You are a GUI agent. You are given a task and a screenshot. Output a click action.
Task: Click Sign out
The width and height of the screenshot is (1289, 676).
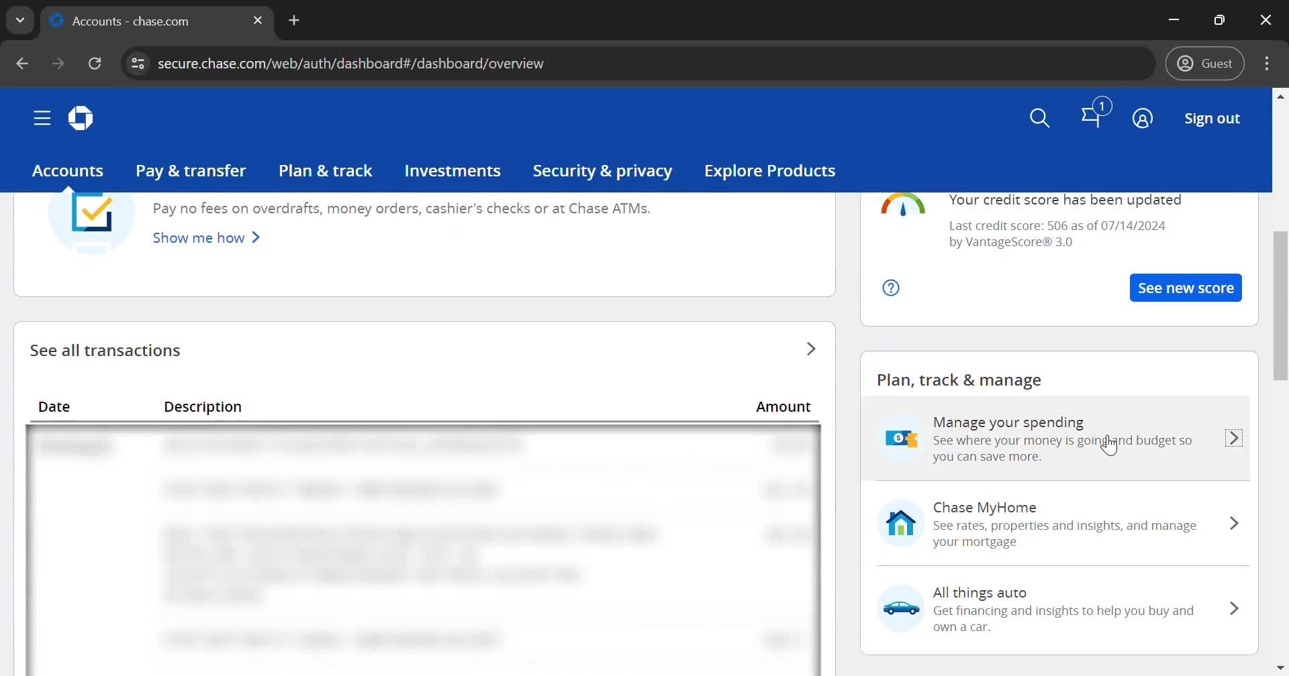(x=1212, y=118)
